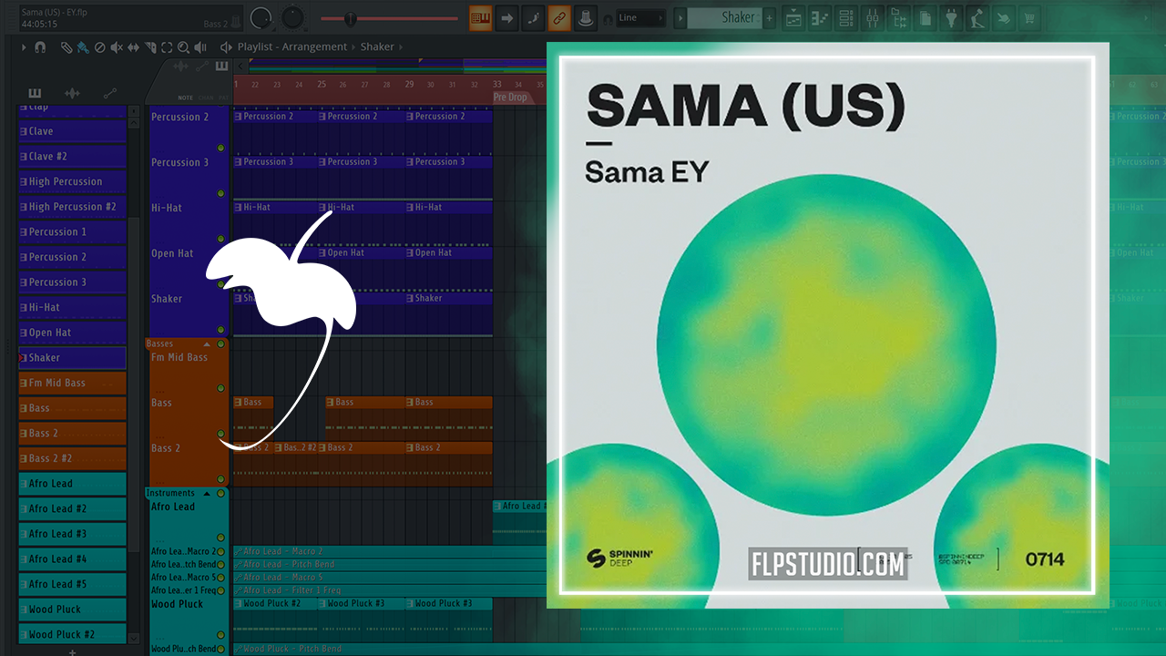Mute the Percussion 2 track
Image resolution: width=1166 pixels, height=656 pixels.
click(220, 148)
